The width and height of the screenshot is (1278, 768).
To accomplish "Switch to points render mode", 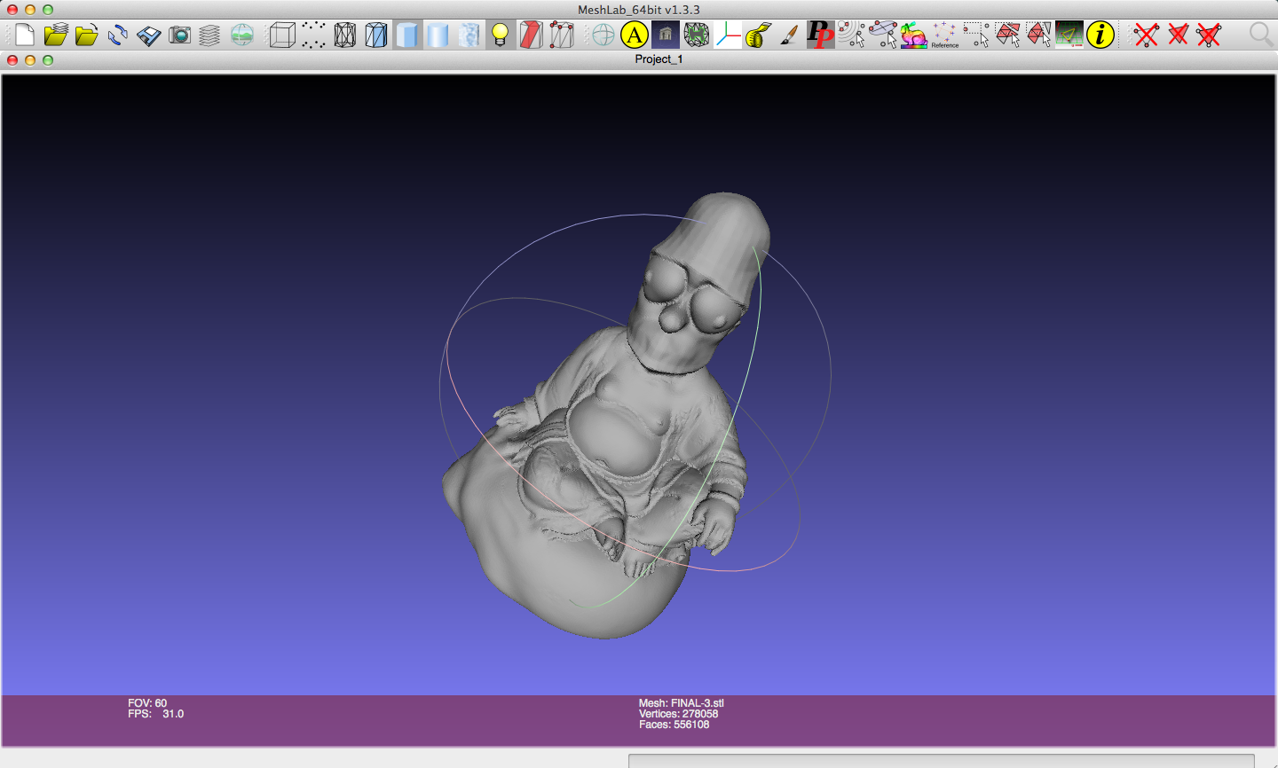I will tap(313, 35).
